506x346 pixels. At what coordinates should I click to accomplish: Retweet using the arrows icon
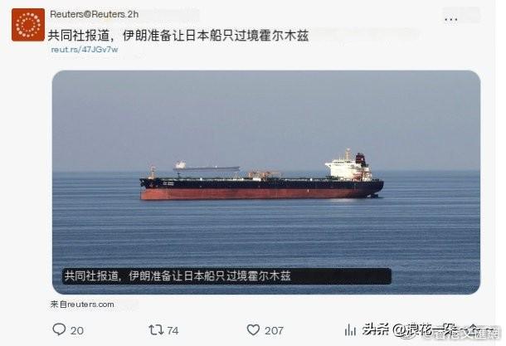click(x=156, y=330)
